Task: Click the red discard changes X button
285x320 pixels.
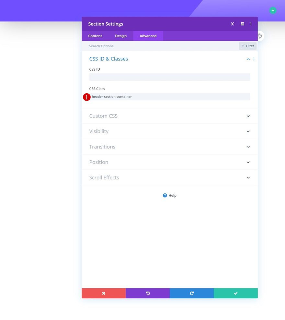Action: tap(104, 293)
